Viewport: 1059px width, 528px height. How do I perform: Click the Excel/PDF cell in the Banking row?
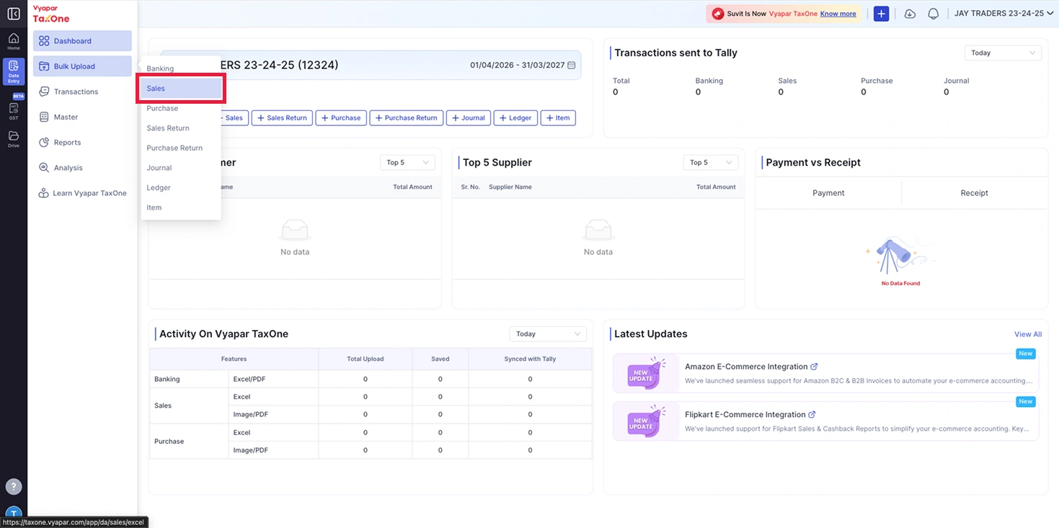click(x=273, y=379)
